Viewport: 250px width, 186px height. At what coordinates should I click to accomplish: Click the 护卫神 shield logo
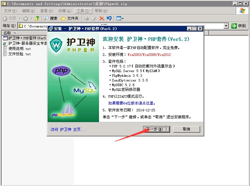(56, 45)
